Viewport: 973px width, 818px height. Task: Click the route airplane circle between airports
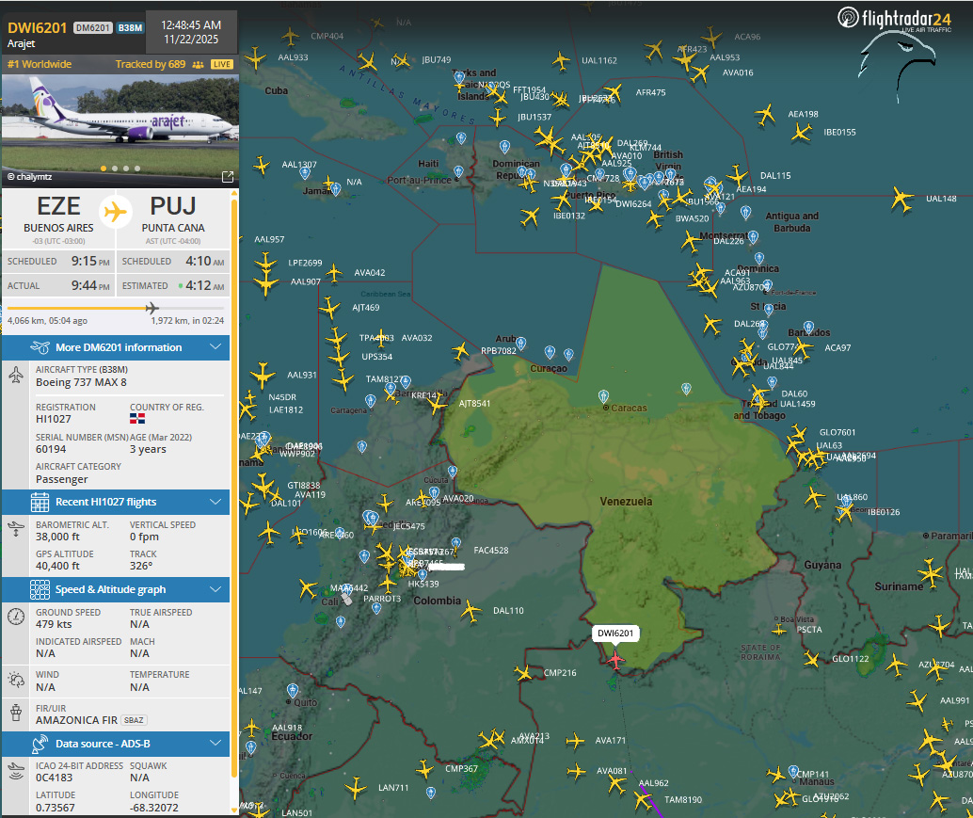(x=116, y=212)
